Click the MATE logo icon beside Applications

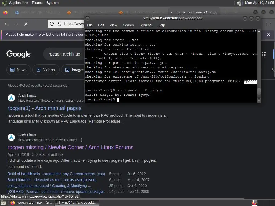[x=4, y=3]
